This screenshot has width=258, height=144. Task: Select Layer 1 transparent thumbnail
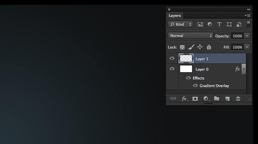click(186, 59)
